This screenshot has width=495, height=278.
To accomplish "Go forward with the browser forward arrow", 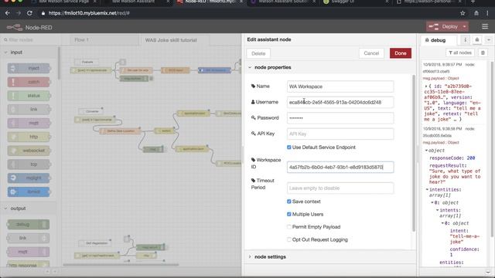I will (19, 13).
